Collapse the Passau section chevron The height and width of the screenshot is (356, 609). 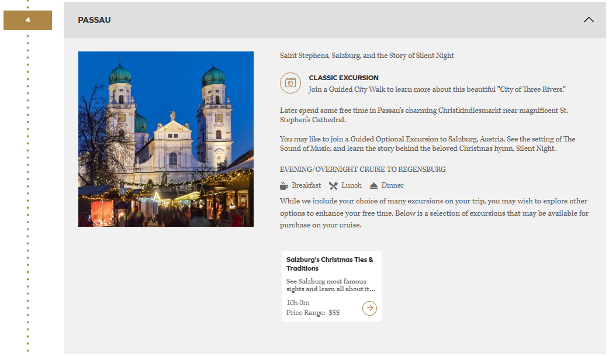(589, 20)
